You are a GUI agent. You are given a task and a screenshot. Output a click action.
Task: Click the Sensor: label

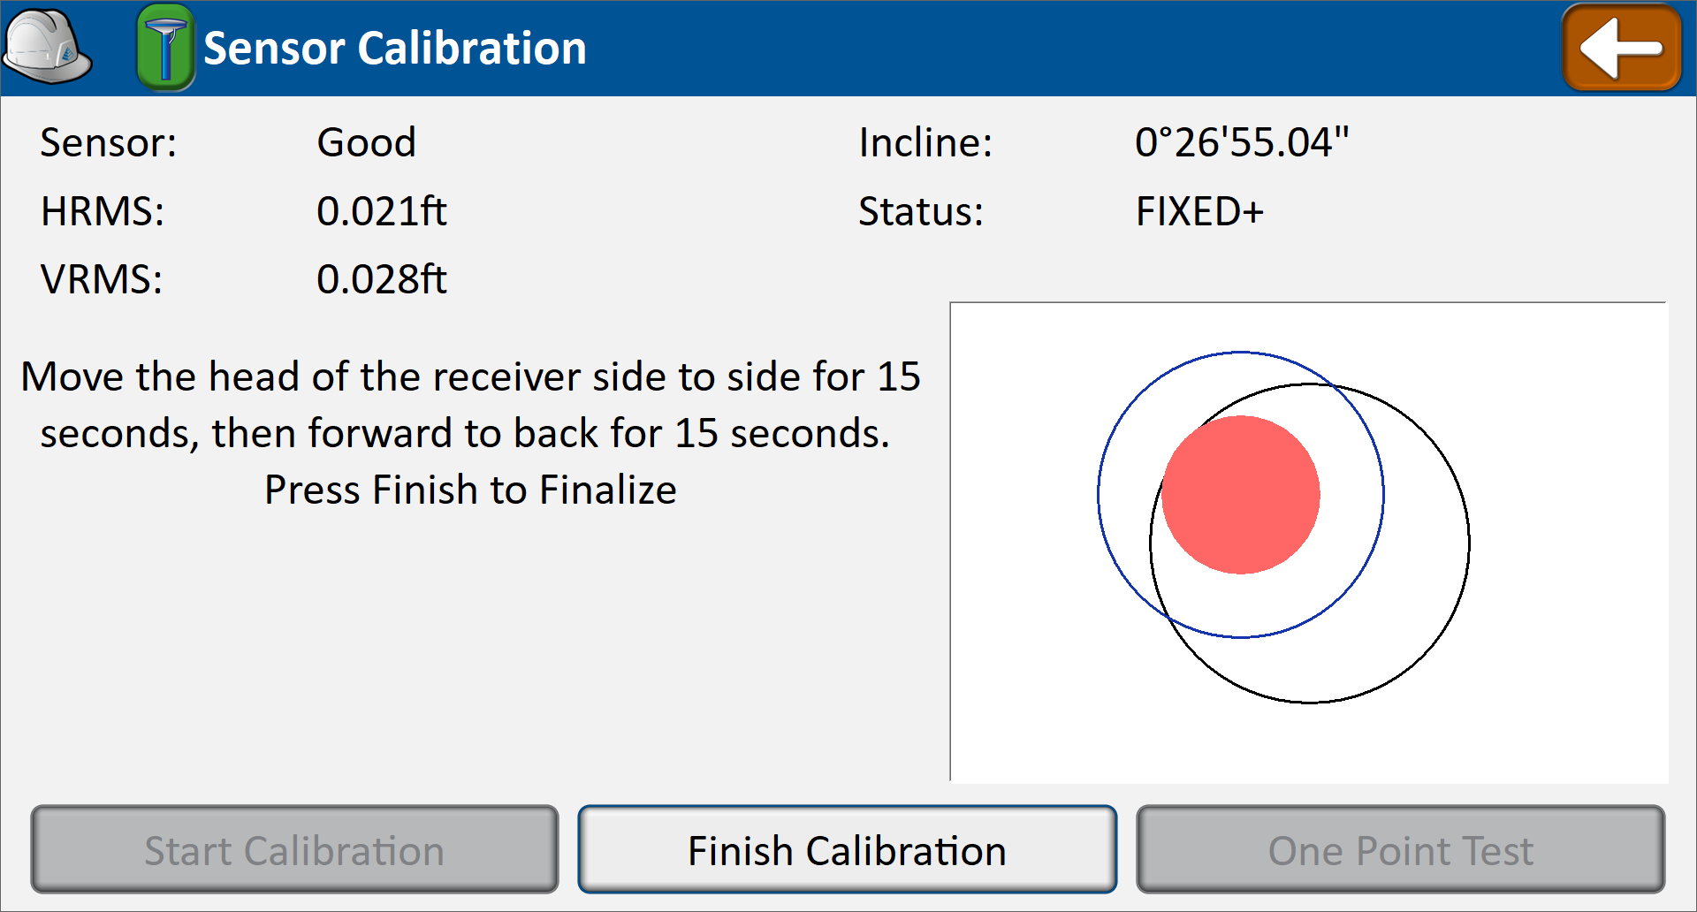[x=109, y=142]
